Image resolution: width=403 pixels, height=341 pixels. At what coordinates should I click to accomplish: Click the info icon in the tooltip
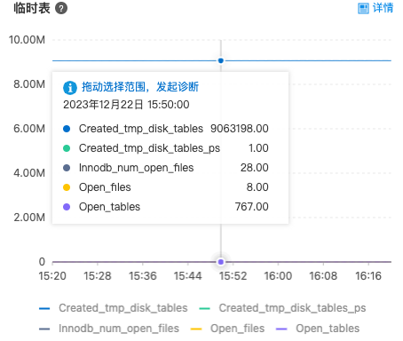pyautogui.click(x=70, y=88)
